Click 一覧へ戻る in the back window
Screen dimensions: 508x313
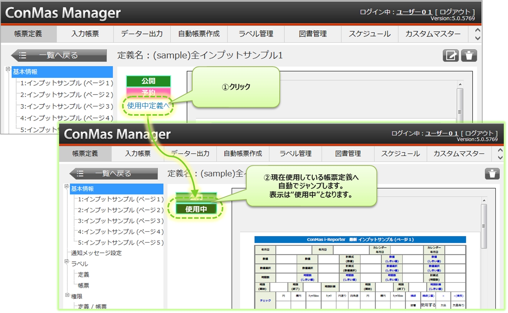click(59, 56)
